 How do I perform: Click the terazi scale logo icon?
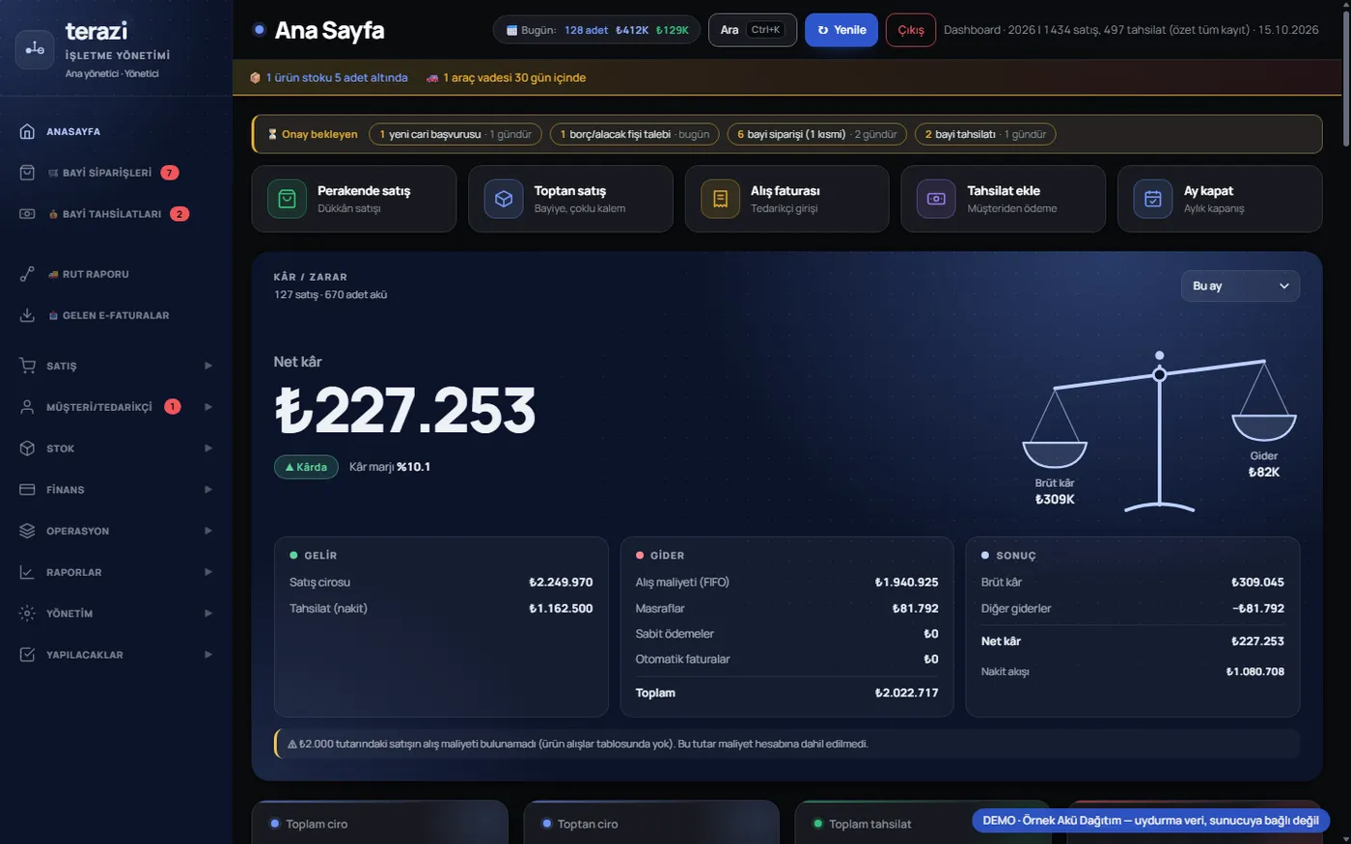35,49
